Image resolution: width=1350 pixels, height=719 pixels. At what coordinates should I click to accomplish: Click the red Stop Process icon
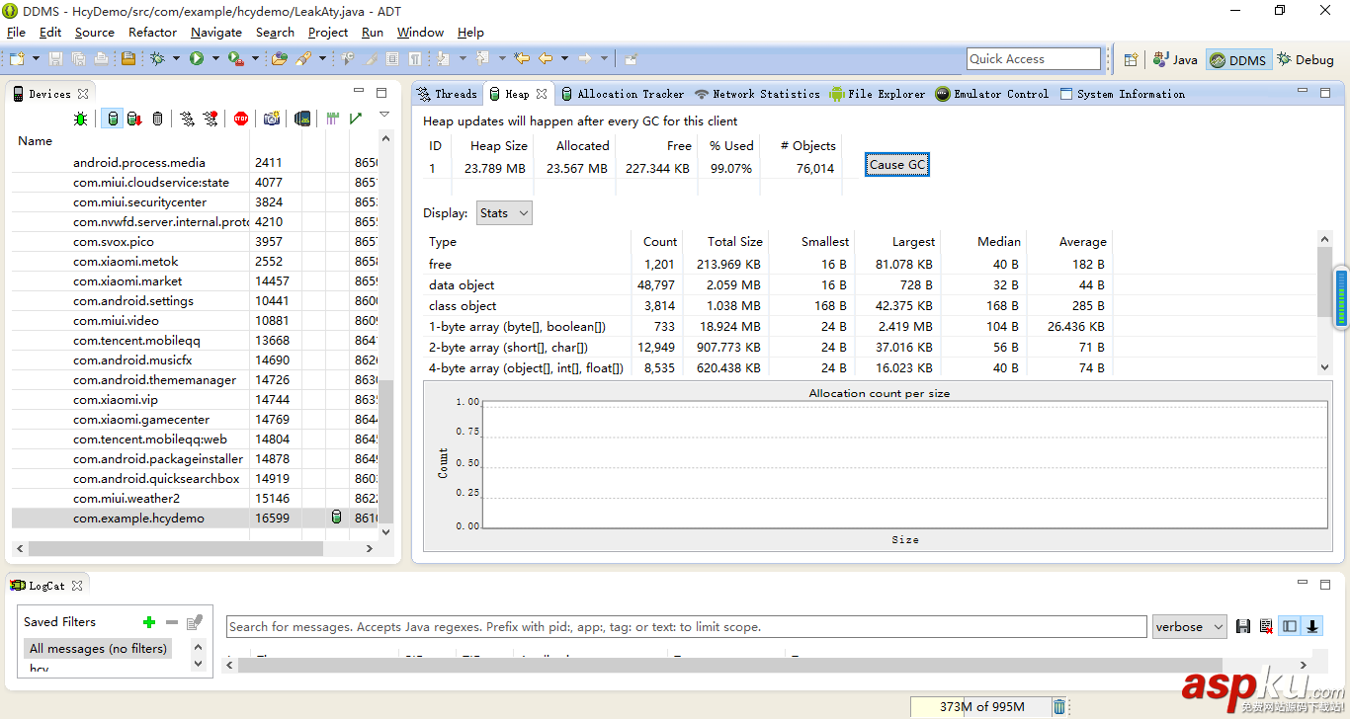click(x=241, y=119)
